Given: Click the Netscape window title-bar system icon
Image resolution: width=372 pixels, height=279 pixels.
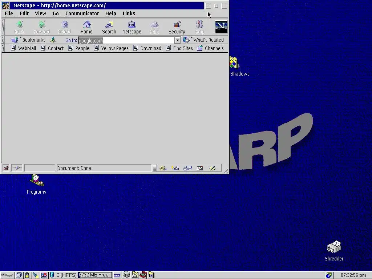Looking at the screenshot, I should pos(5,5).
